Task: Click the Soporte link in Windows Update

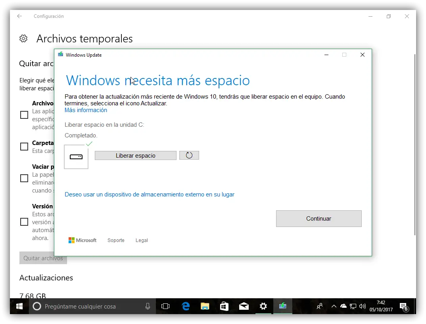Action: (x=116, y=240)
